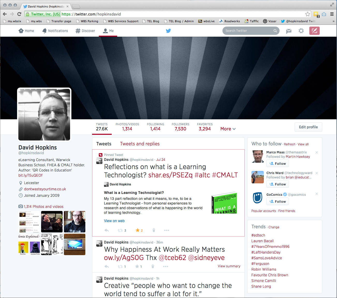Retweet the pinned tweet with 3 retweets
Viewport: 337px width, 298px height.
click(x=120, y=230)
